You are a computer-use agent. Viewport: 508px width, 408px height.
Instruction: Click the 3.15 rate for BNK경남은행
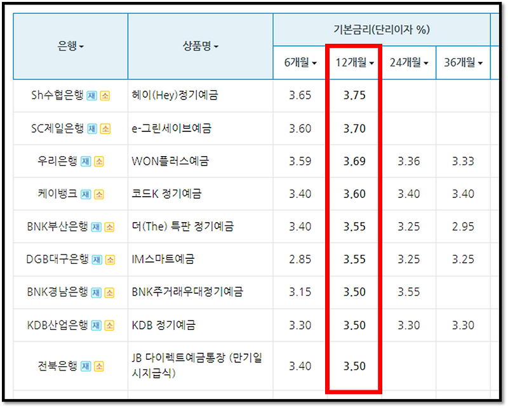tap(300, 292)
